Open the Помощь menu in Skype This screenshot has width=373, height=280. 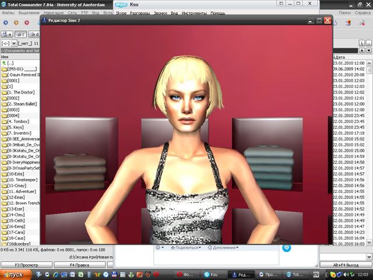coord(217,13)
